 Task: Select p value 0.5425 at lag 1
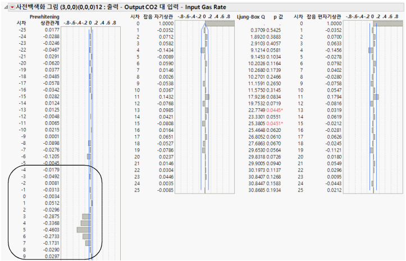pos(273,30)
